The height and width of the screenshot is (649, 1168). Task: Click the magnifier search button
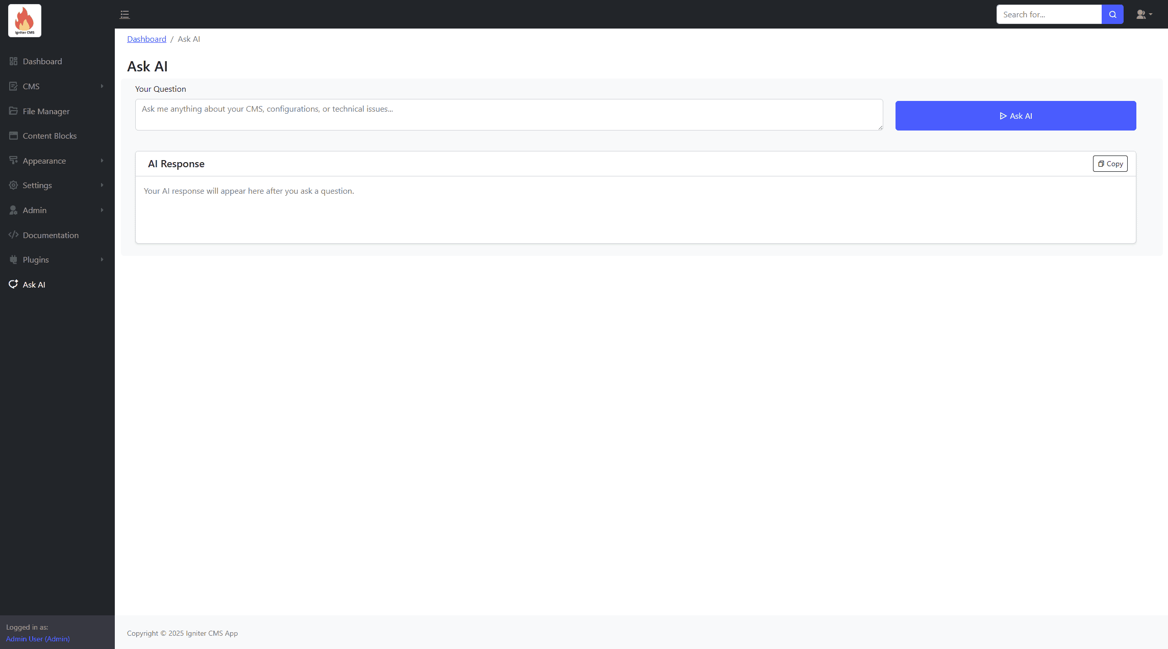coord(1112,14)
